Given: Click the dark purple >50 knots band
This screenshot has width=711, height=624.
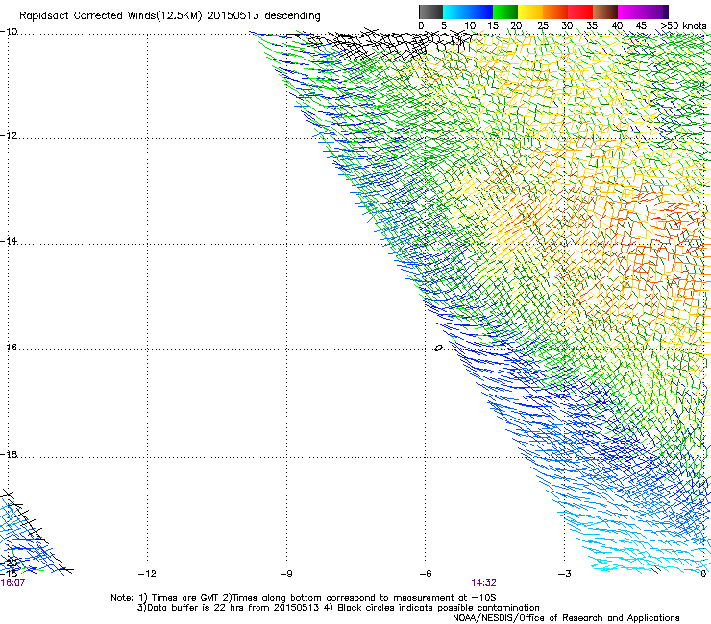Looking at the screenshot, I should 666,12.
